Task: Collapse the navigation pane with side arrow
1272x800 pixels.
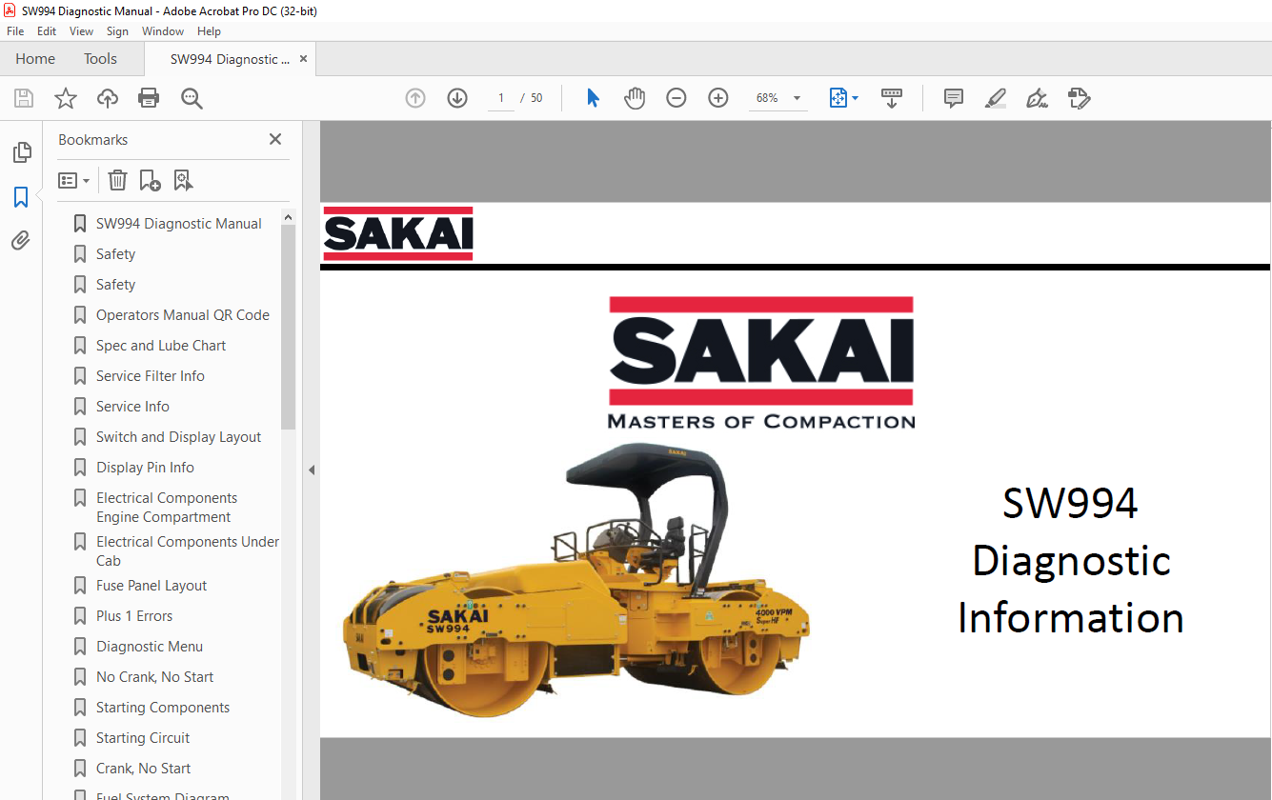Action: pos(311,470)
